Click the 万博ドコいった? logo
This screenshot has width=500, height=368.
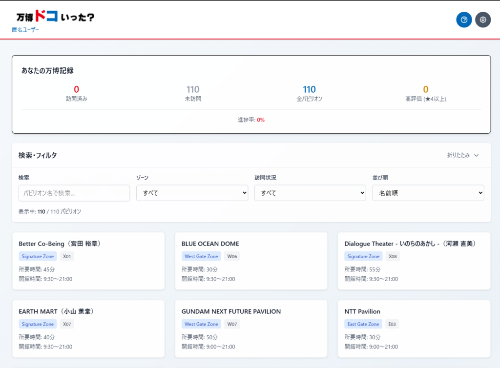click(55, 17)
